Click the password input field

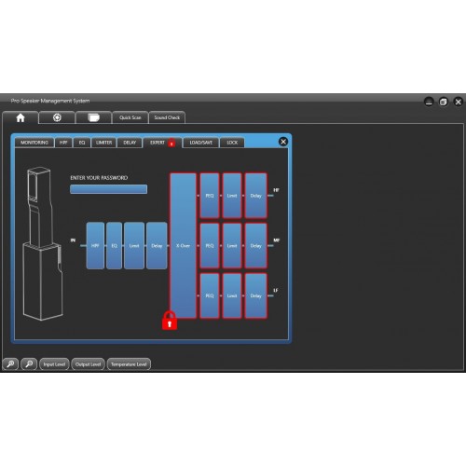click(109, 189)
